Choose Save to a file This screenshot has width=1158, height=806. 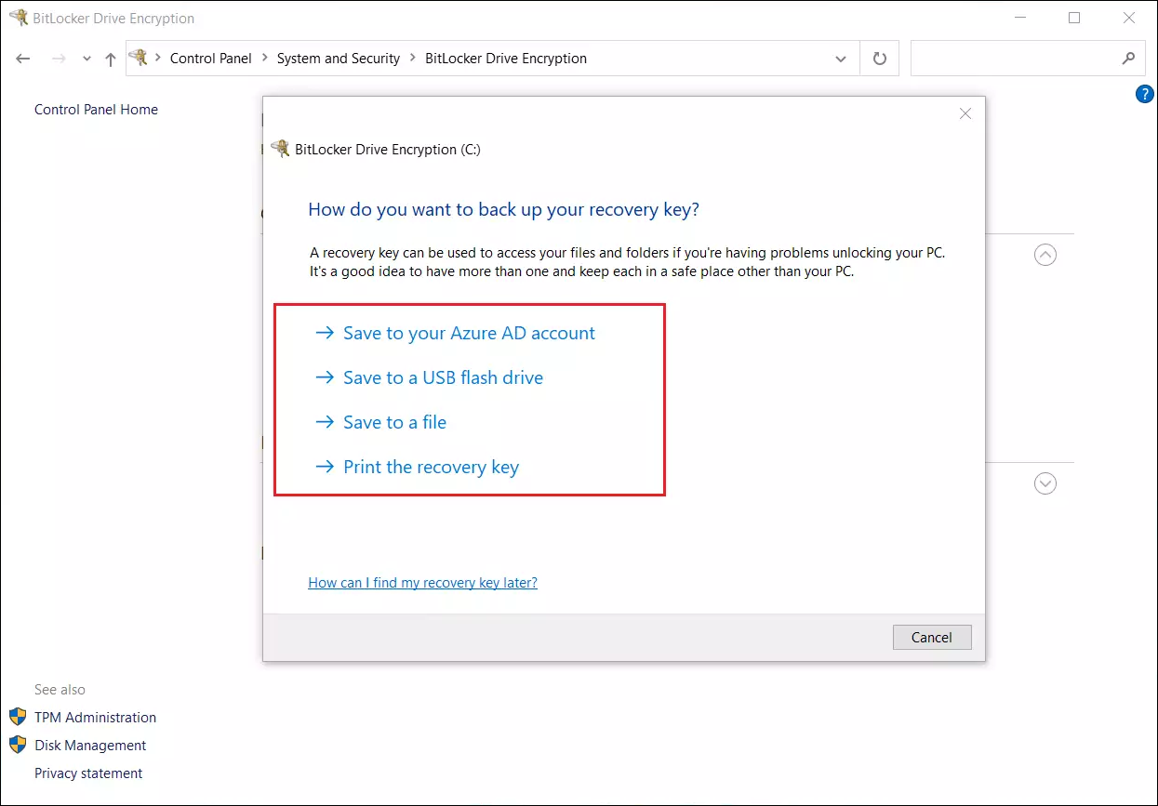click(x=381, y=422)
